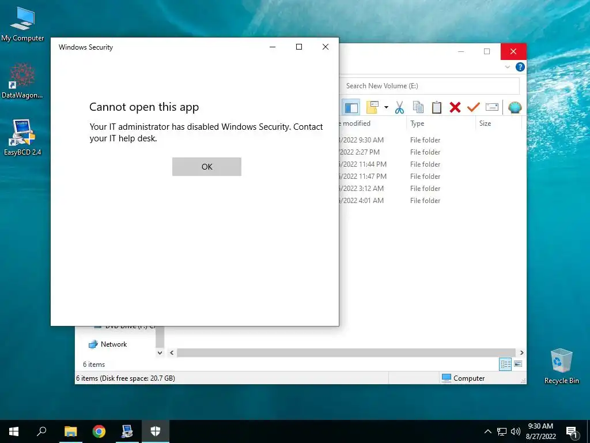Select the folder row modified at 11:44 PM
The image size is (590, 443).
click(x=430, y=164)
